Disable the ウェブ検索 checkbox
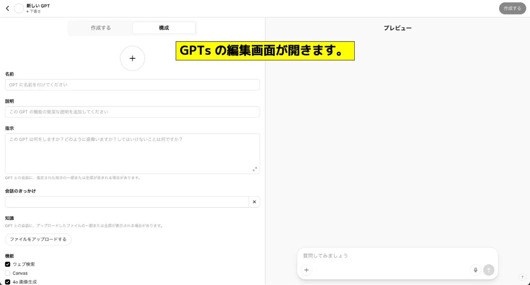The height and width of the screenshot is (285, 530). pyautogui.click(x=7, y=264)
